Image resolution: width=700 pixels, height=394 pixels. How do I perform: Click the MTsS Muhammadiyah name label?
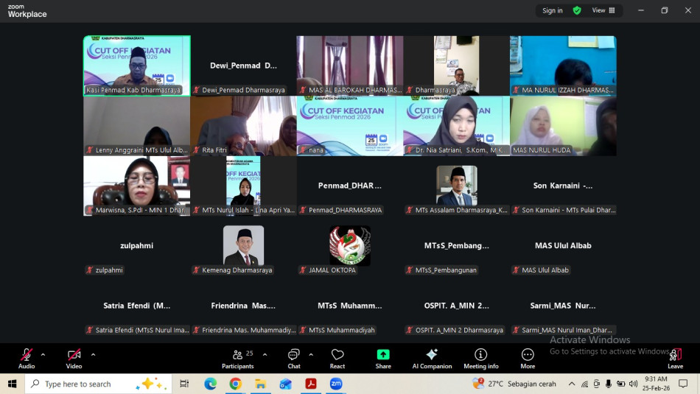337,330
